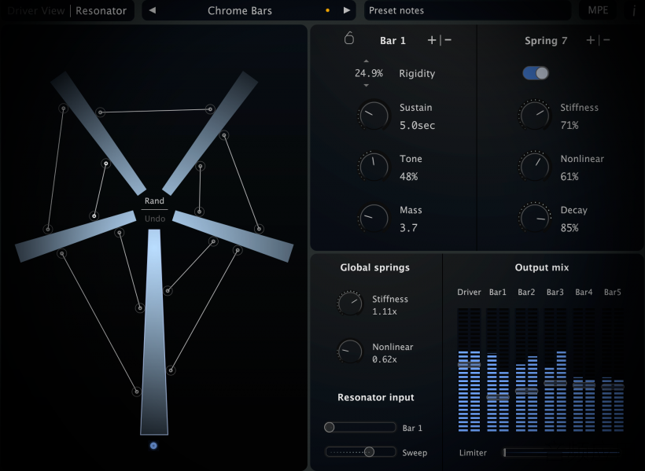Viewport: 645px width, 471px height.
Task: Click the Undo button
Action: pyautogui.click(x=155, y=219)
